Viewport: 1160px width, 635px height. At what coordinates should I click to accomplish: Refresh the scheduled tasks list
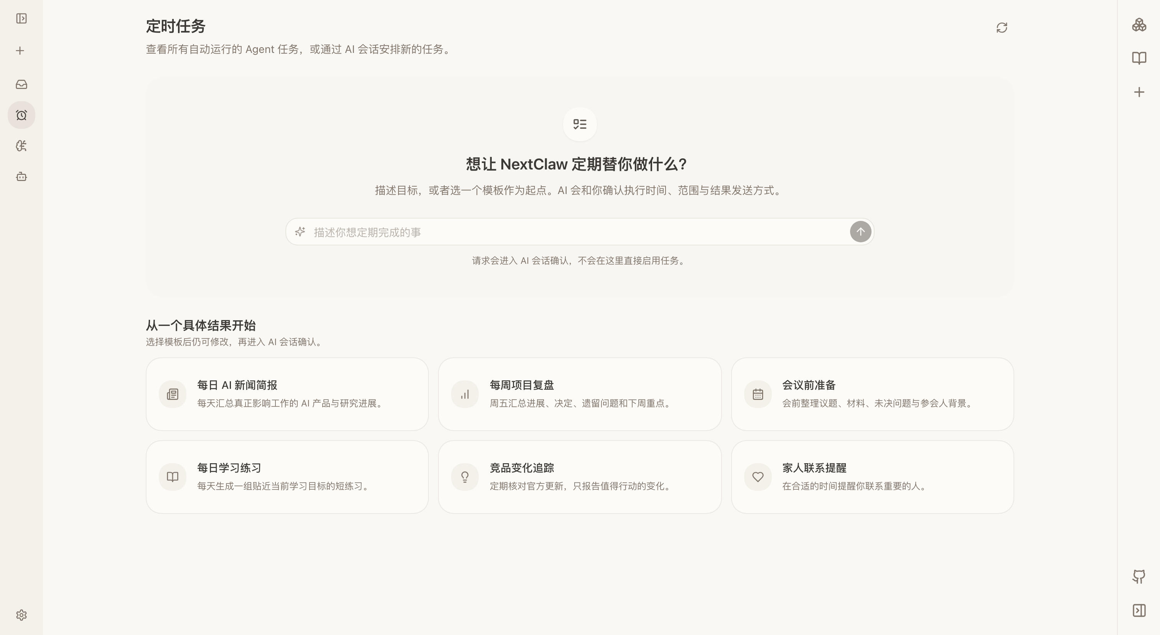tap(1002, 28)
